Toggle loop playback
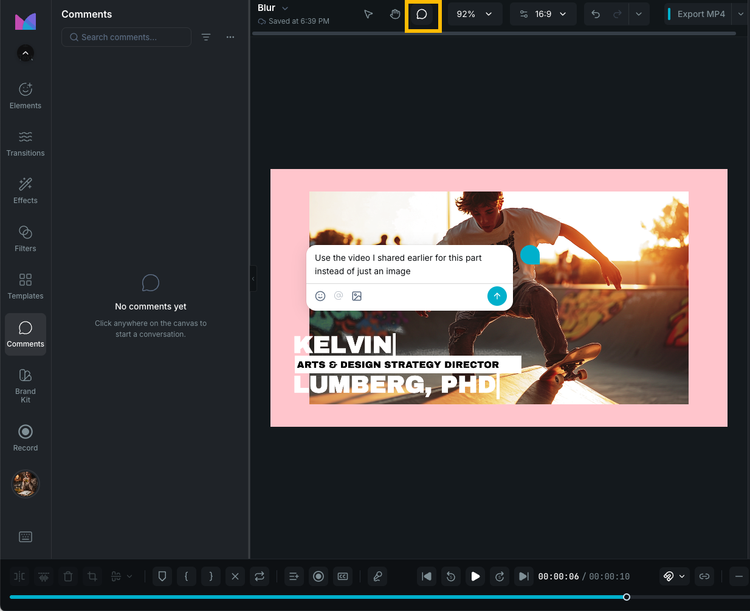750x611 pixels. 260,576
